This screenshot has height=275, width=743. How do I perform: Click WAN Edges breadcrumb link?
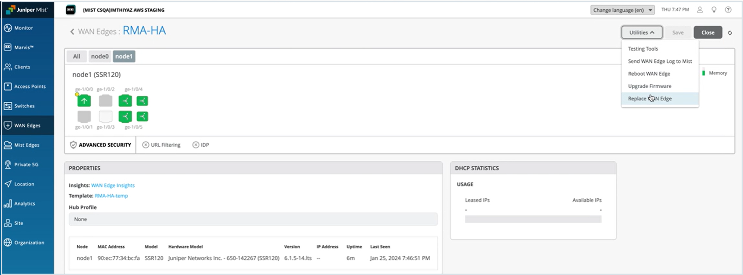point(97,32)
